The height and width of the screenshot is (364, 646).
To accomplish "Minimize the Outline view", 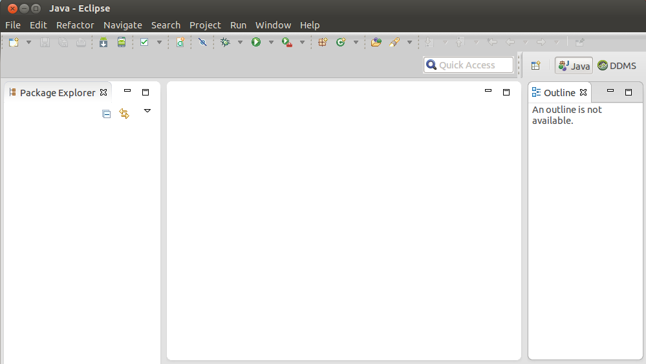I will pos(610,90).
